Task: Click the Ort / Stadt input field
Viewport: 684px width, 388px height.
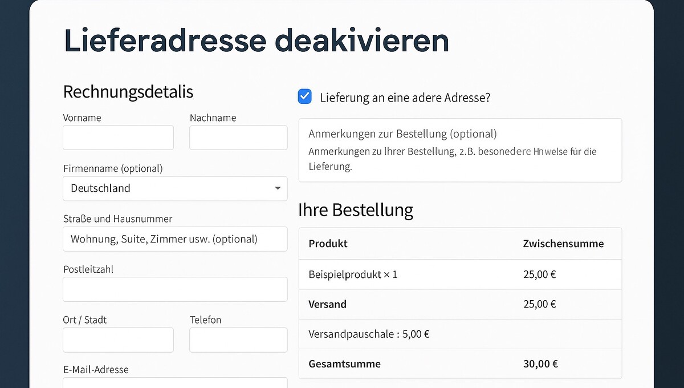Action: point(118,339)
